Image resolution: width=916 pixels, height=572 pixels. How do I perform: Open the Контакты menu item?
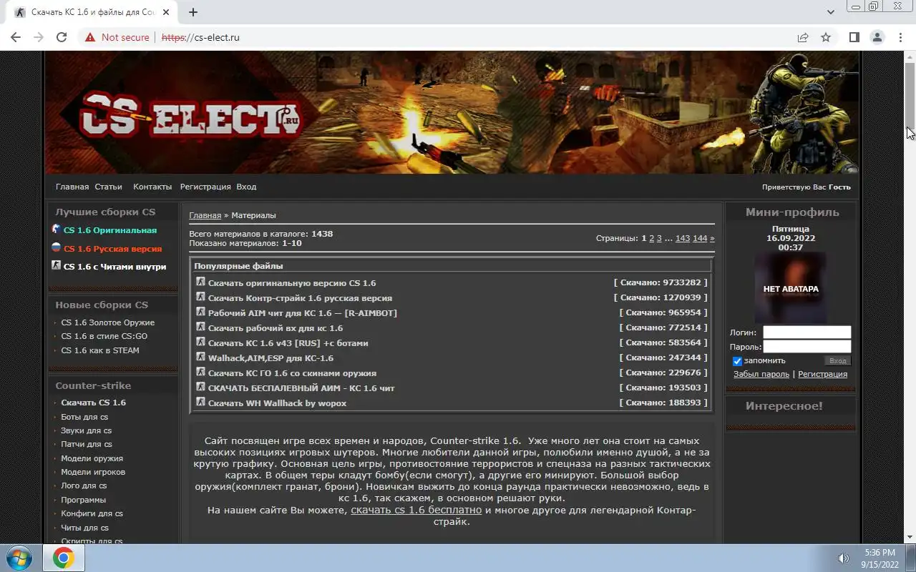(152, 187)
